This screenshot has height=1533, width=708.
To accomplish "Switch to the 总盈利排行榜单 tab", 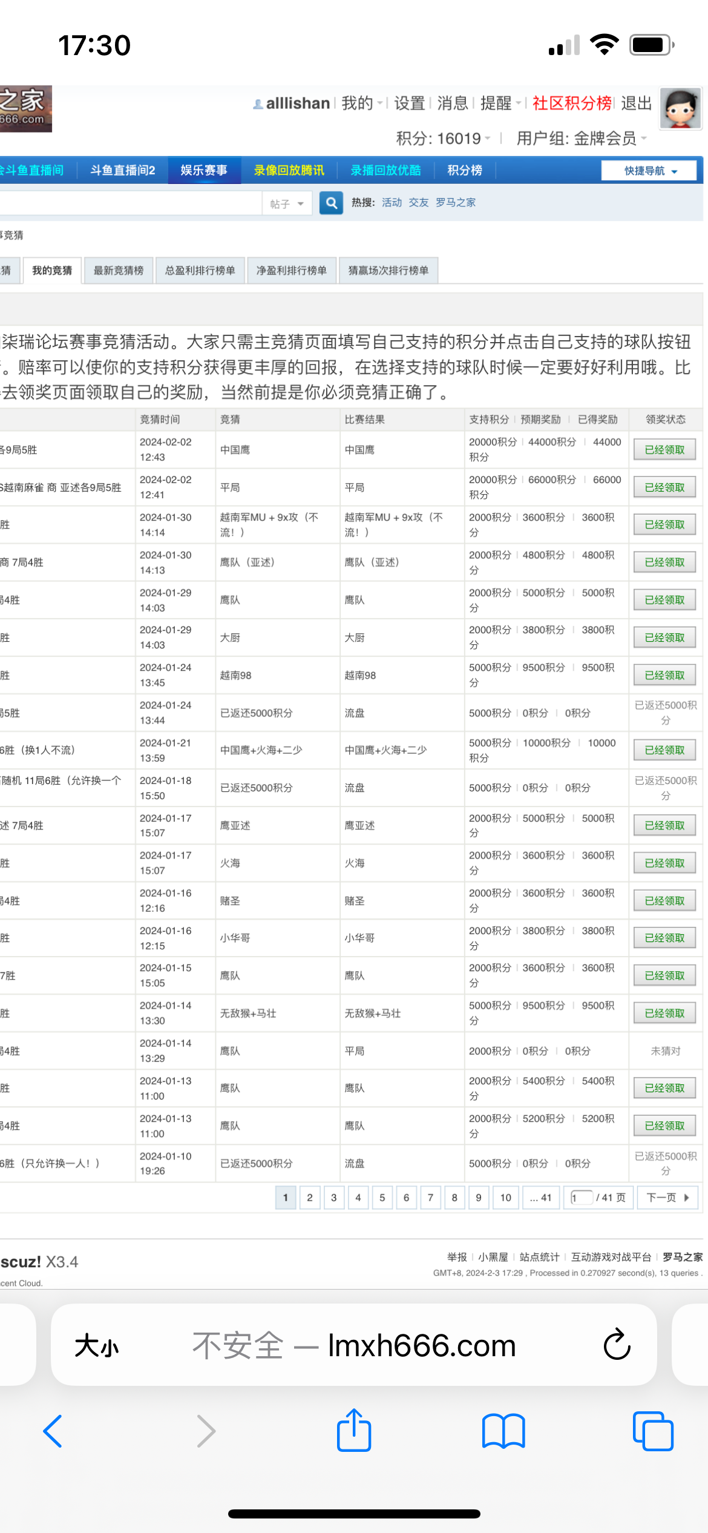I will click(x=200, y=271).
